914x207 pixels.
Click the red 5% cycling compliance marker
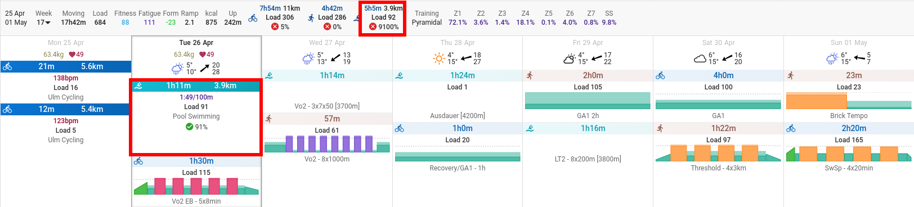(275, 26)
